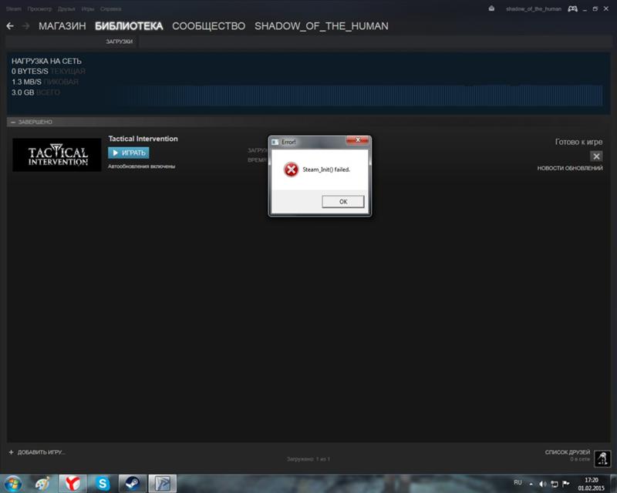Open the Справка menu
The height and width of the screenshot is (493, 617).
click(110, 8)
